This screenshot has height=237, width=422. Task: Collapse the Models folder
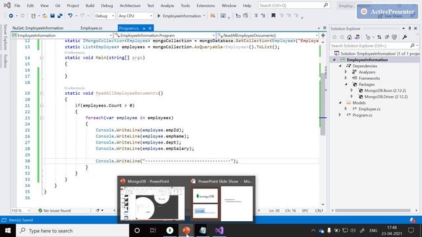coord(340,103)
